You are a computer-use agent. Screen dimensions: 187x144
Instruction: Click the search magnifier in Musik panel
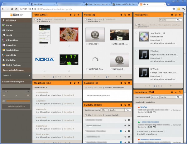(x=178, y=20)
